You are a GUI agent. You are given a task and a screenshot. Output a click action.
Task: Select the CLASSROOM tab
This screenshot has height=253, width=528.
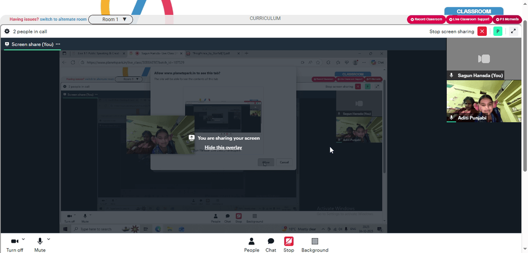click(474, 11)
